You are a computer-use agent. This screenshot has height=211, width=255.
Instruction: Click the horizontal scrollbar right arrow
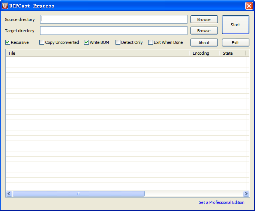tap(246, 193)
